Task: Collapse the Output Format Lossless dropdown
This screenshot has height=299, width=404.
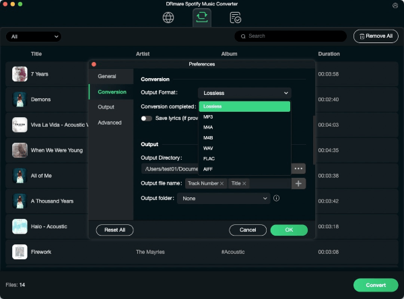Action: pos(244,93)
